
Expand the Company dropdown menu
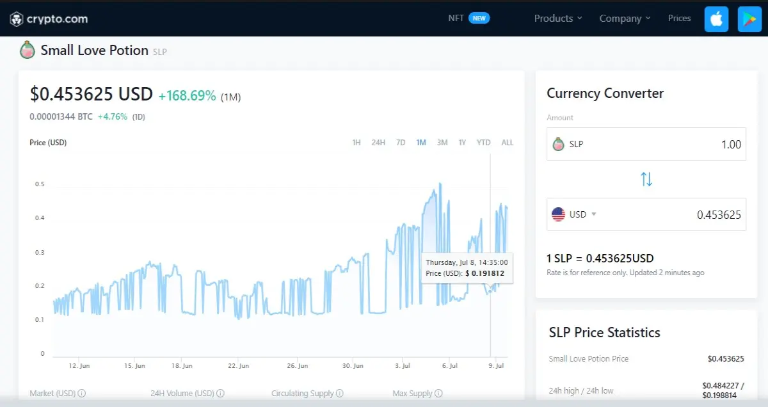625,19
